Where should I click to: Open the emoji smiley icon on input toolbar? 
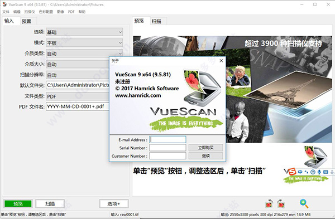(313, 172)
